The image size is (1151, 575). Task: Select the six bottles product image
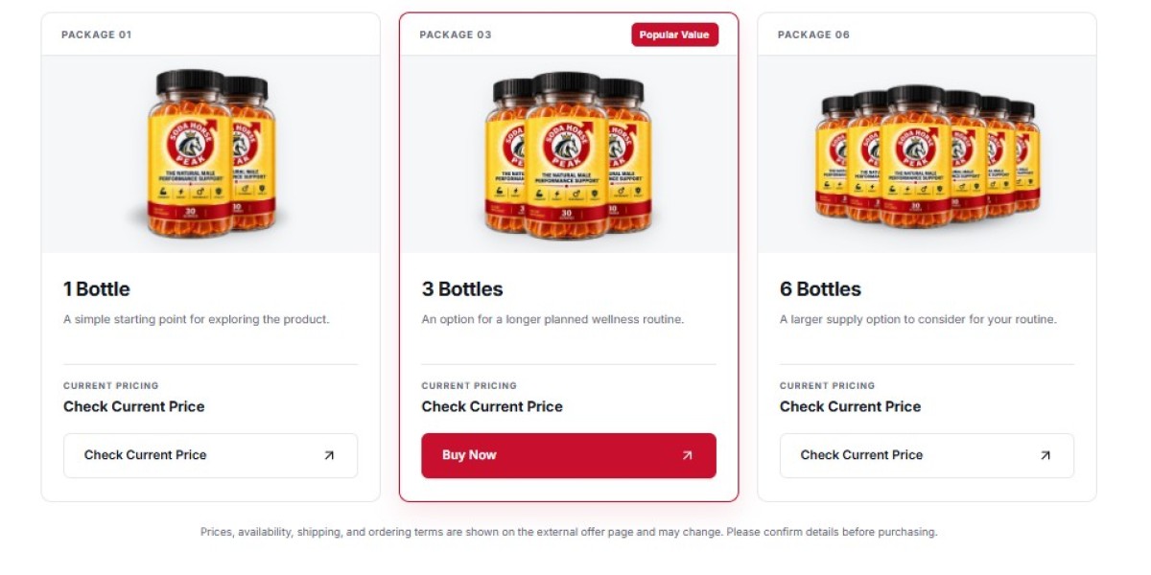[927, 156]
